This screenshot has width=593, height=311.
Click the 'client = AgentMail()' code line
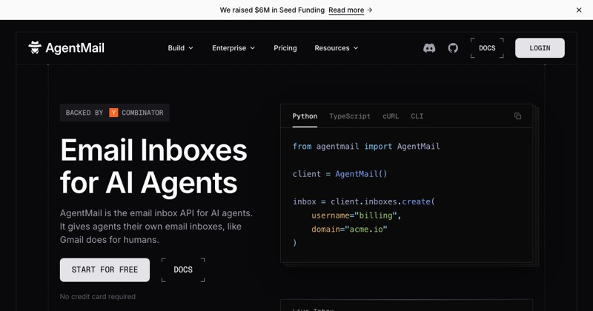point(339,174)
